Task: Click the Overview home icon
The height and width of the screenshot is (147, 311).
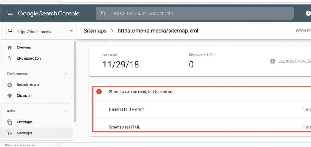Action: click(10, 47)
